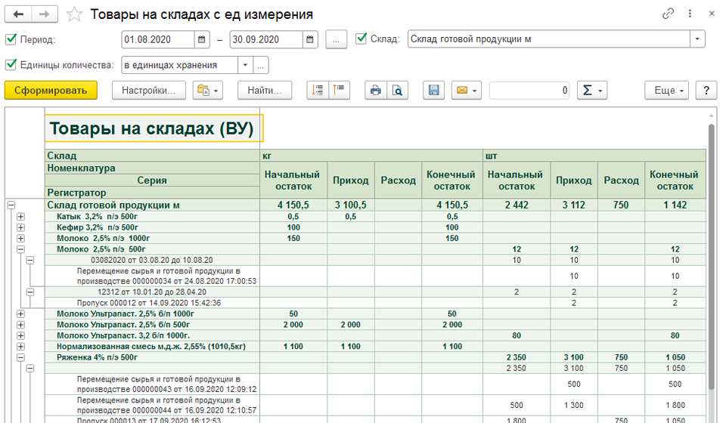This screenshot has height=423, width=726.
Task: Click the Серия header cell
Action: click(152, 181)
